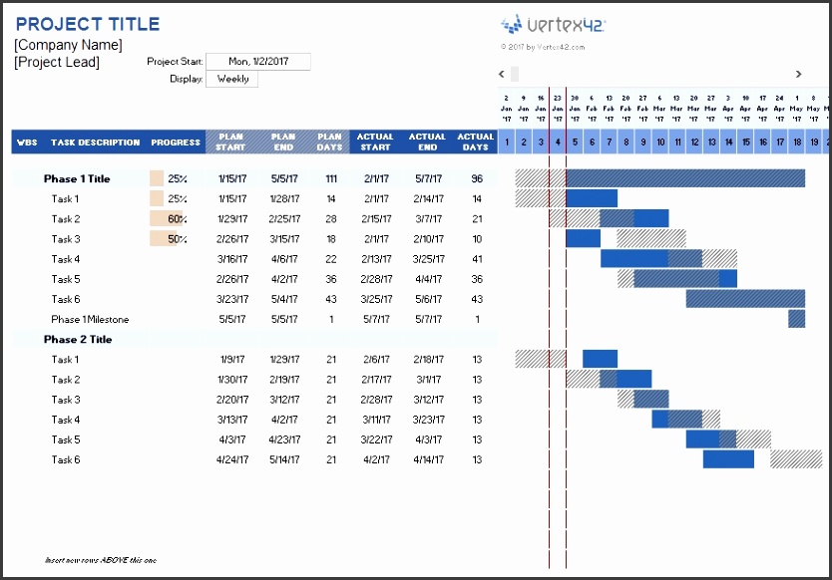The width and height of the screenshot is (832, 580).
Task: Select the Phase 2 Title row label
Action: (77, 340)
